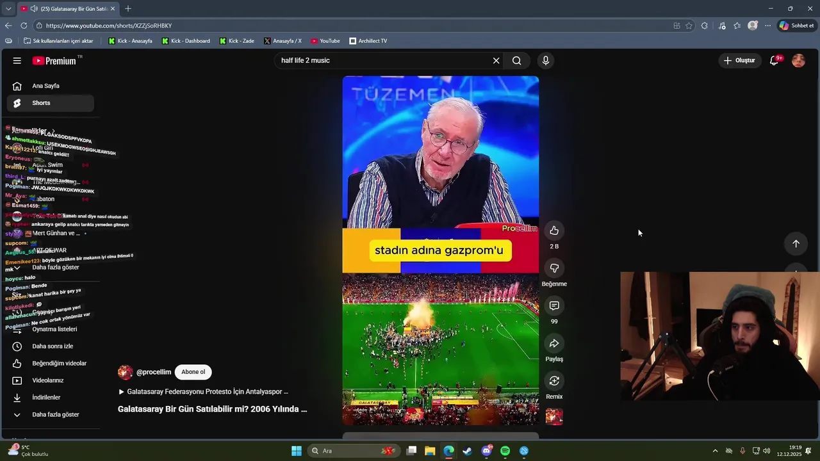This screenshot has height=461, width=820.
Task: Open browser extensions puzzle icon
Action: (x=705, y=26)
